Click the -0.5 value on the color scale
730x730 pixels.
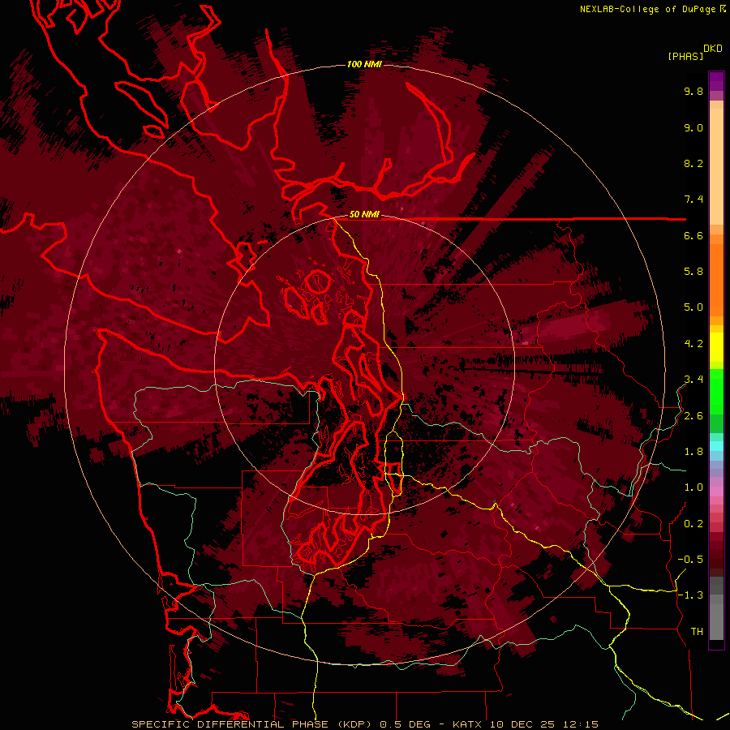(x=690, y=560)
